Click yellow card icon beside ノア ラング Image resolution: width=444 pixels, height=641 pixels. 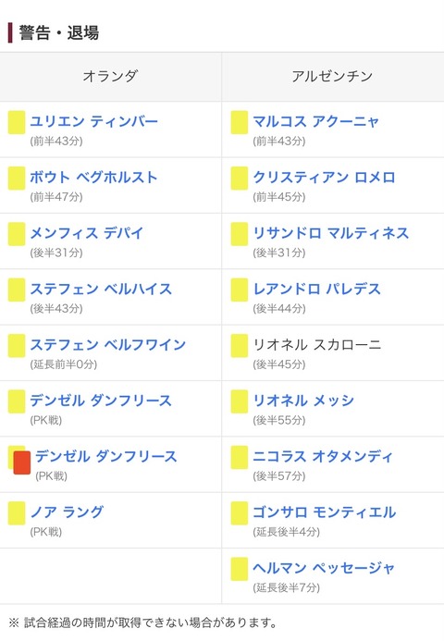(x=17, y=513)
